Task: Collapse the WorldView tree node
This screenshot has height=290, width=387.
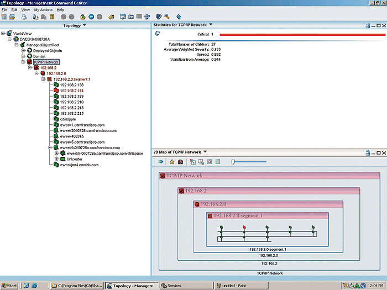Action: tap(3, 33)
